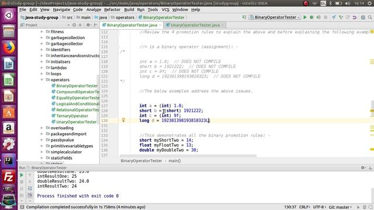374x210 pixels.
Task: Open TernaryOperator in the project tree
Action: tap(72, 116)
